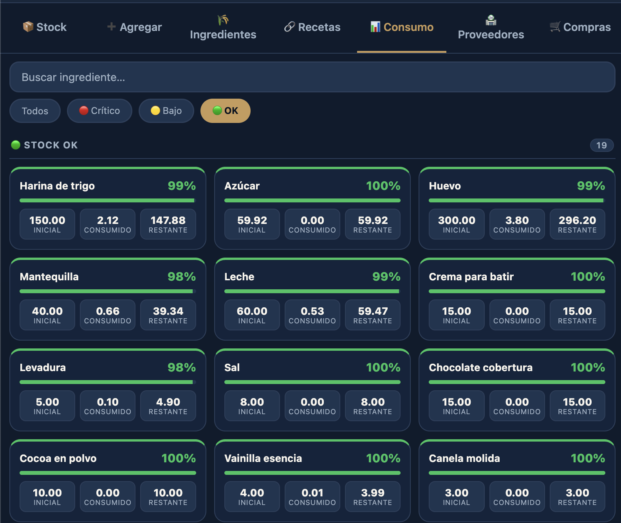621x523 pixels.
Task: Click the Consumo bar chart icon
Action: [x=375, y=27]
